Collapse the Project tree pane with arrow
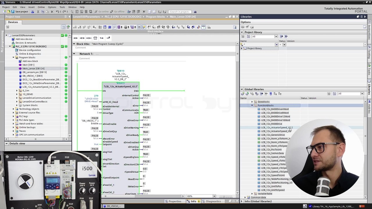Viewport: 372px width, 209px height. (69, 17)
